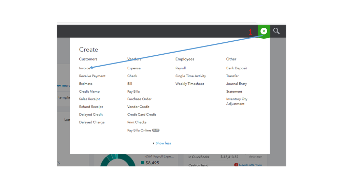Open Inventory Qty Adjustment
The image size is (341, 192).
click(x=237, y=101)
